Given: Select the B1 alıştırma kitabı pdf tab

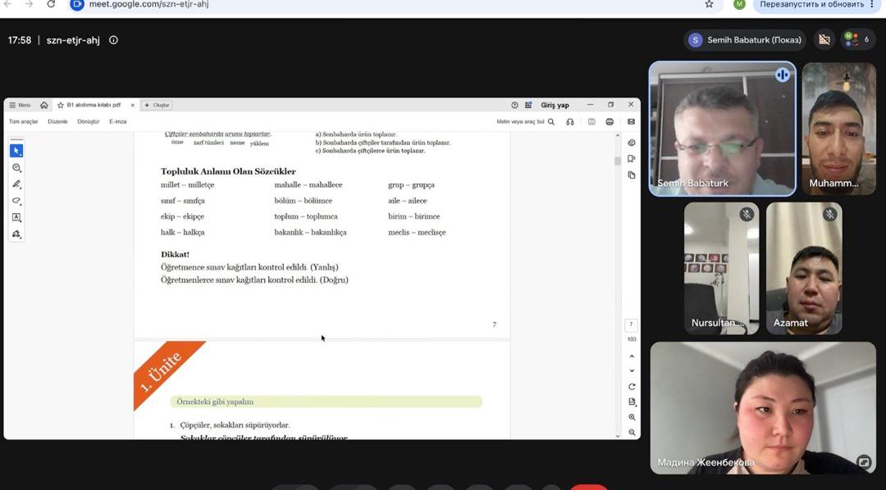Looking at the screenshot, I should (x=94, y=105).
